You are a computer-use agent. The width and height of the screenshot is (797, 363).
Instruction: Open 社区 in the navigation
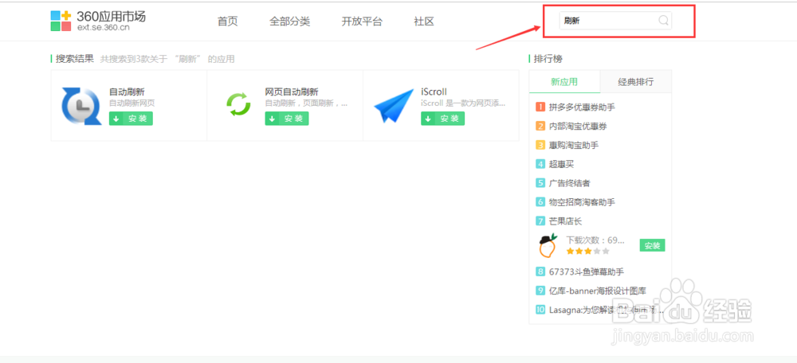424,21
